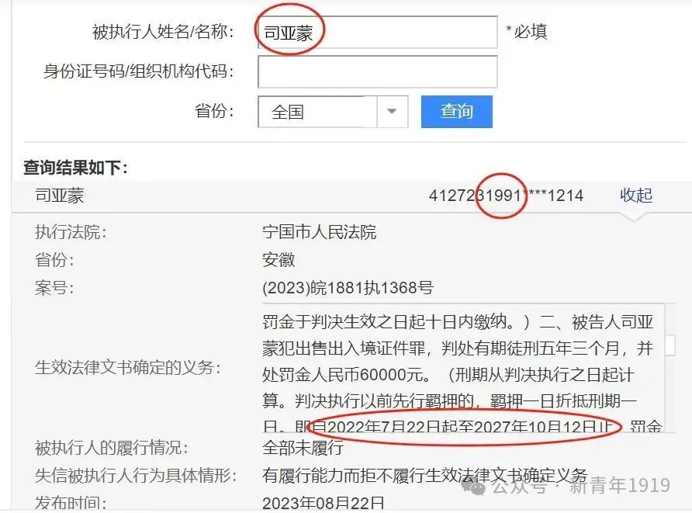692x513 pixels.
Task: Collapse the result with 收起 link
Action: (636, 195)
